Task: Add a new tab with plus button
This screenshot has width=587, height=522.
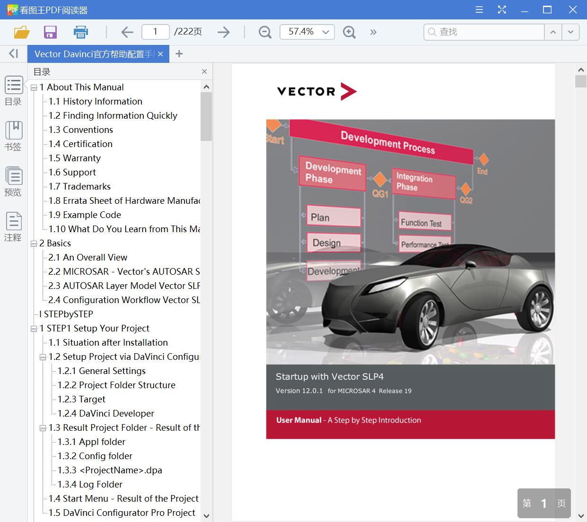Action: (179, 54)
